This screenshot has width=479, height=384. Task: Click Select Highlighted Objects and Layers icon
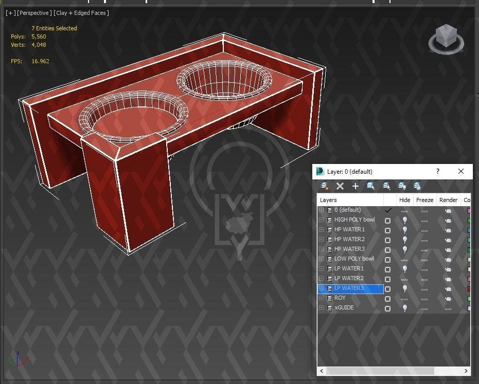click(x=371, y=186)
